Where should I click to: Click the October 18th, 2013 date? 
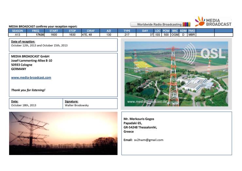(24, 105)
